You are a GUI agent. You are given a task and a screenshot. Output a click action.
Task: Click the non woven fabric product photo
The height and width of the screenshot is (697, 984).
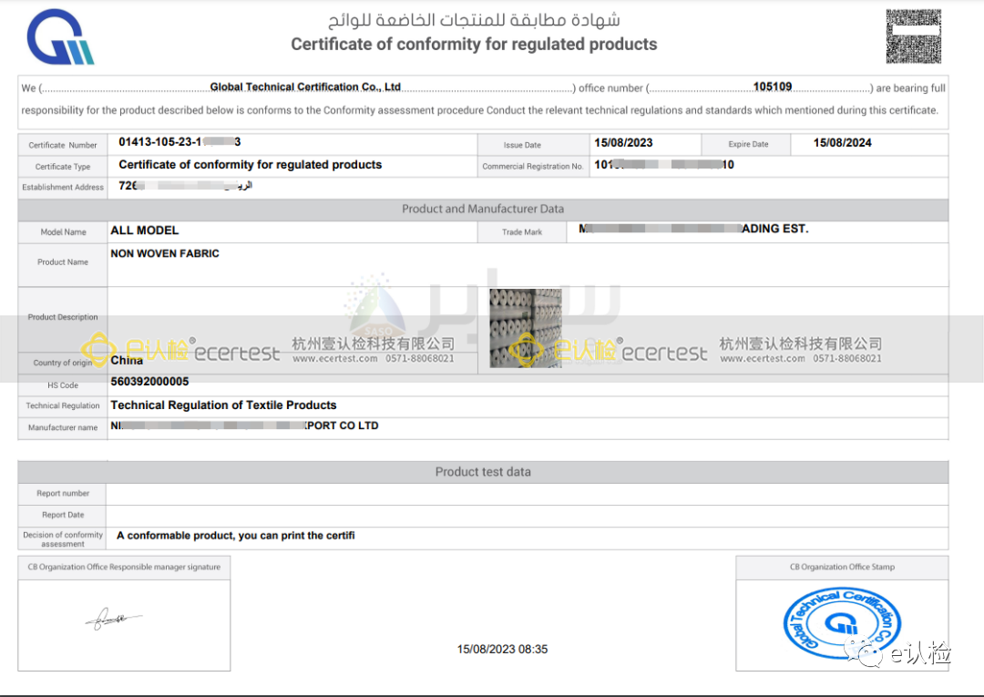pyautogui.click(x=526, y=328)
